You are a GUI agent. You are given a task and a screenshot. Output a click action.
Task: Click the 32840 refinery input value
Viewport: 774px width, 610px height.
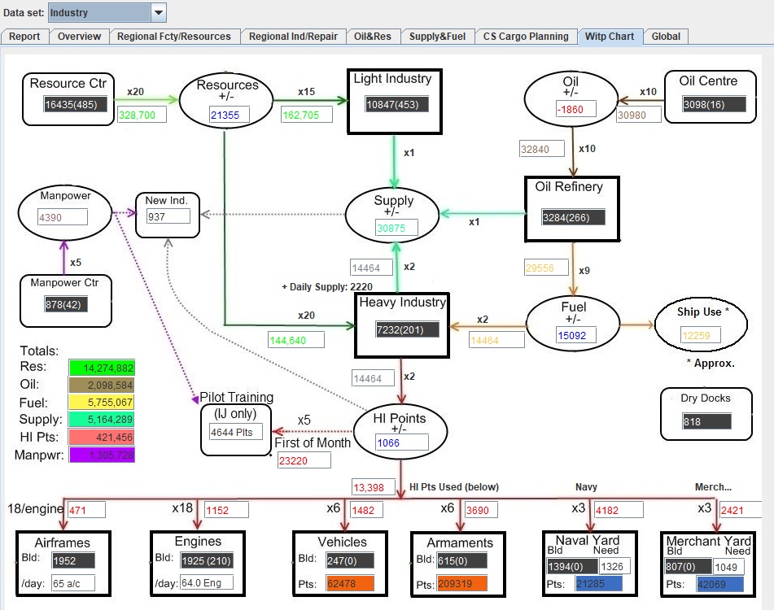[x=542, y=149]
